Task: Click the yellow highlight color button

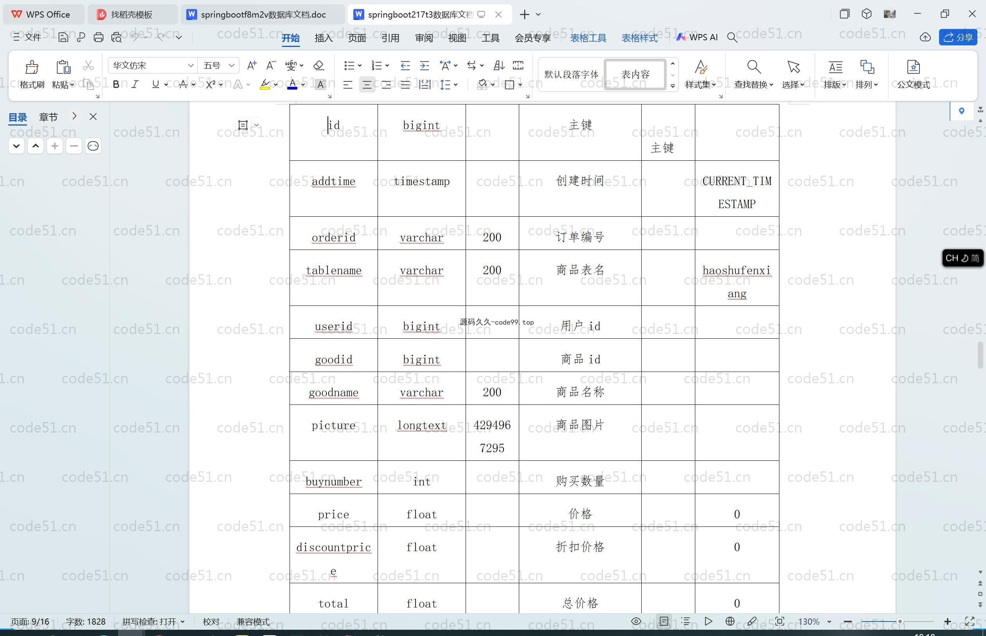Action: (x=265, y=84)
